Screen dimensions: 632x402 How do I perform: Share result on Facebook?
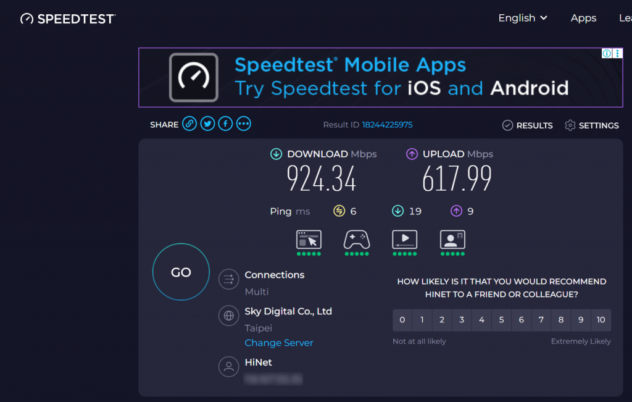point(225,124)
